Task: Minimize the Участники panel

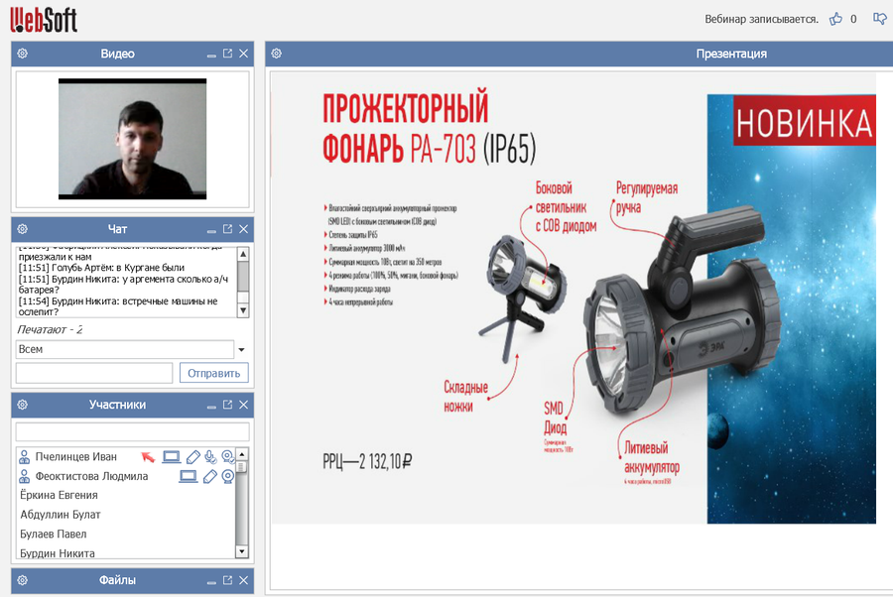Action: (211, 407)
